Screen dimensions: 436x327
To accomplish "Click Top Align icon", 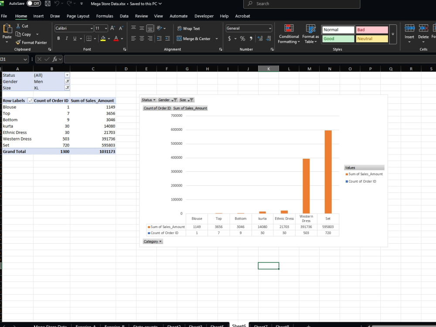I will (133, 28).
